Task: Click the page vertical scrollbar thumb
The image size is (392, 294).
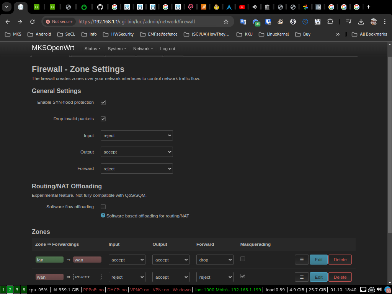Action: tap(390, 145)
